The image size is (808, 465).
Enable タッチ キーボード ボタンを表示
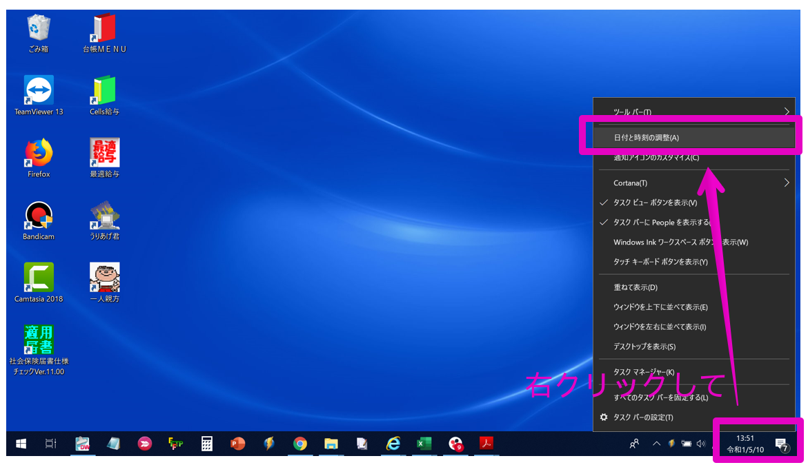pyautogui.click(x=693, y=262)
